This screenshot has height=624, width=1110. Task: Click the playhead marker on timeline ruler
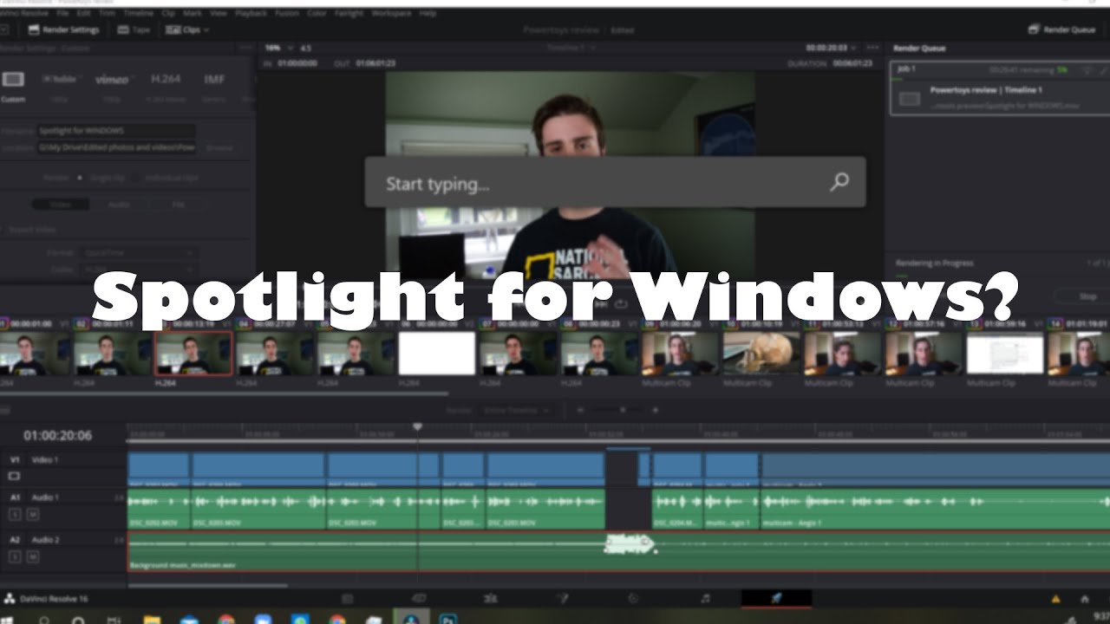[x=417, y=427]
